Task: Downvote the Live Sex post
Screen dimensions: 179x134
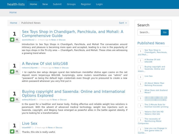Action: 17,131
